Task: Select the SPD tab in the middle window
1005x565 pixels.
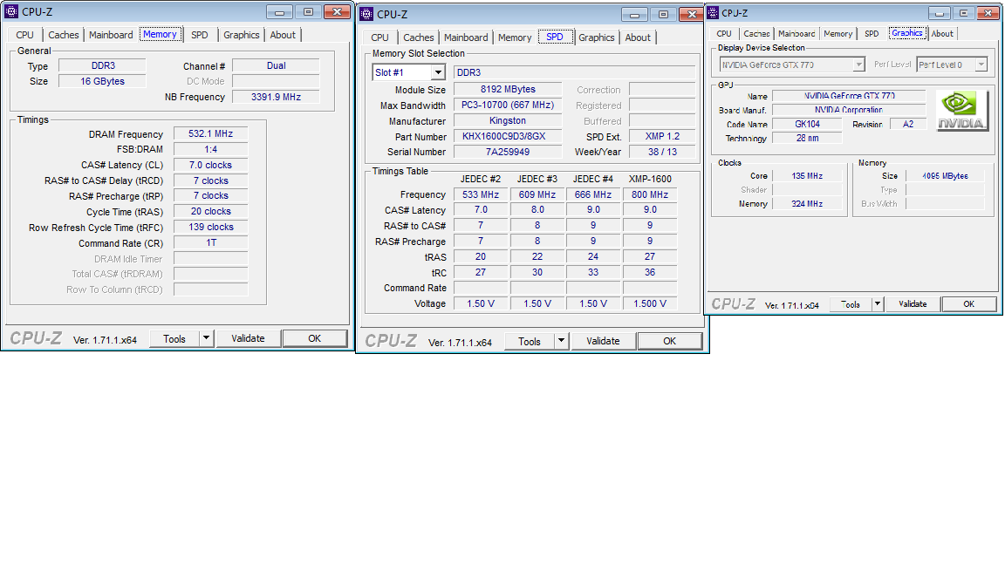Action: [x=555, y=37]
